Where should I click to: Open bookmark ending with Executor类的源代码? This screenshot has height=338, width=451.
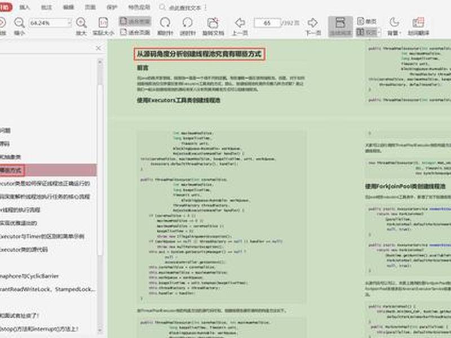coord(24,250)
